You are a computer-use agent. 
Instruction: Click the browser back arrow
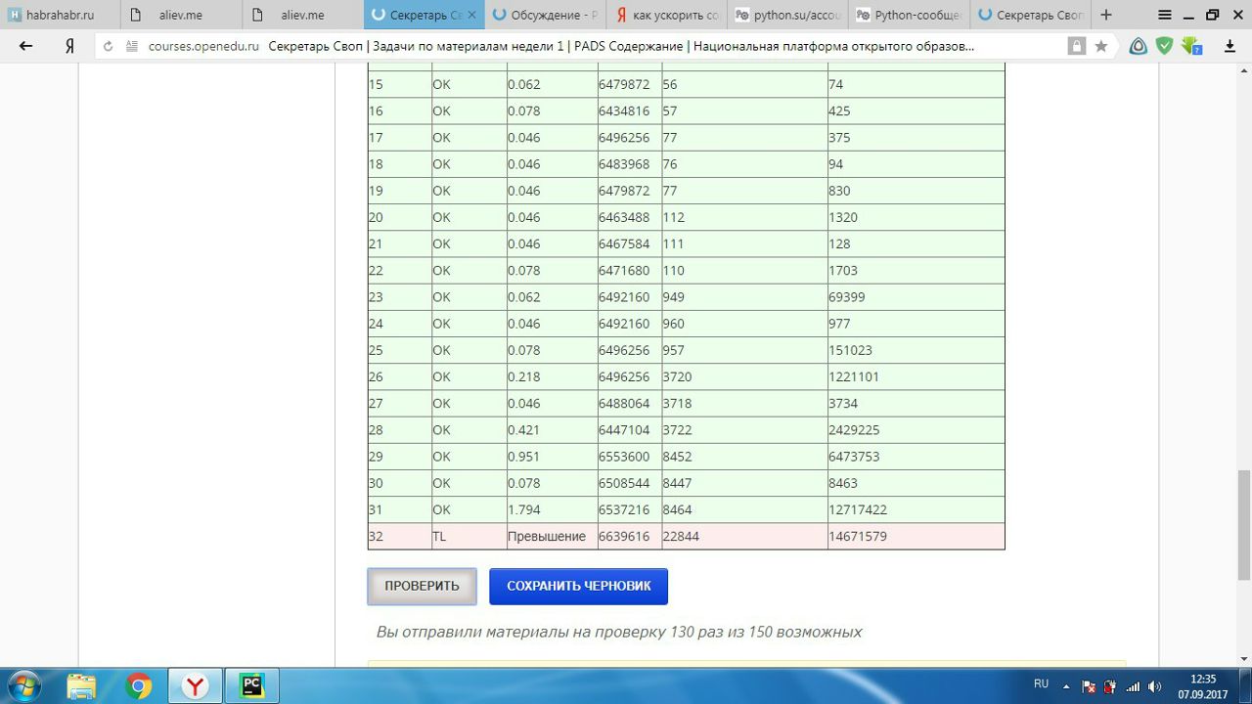26,46
